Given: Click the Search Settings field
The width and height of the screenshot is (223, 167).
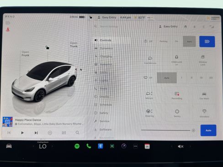Looking at the screenshot, I should tap(109, 26).
